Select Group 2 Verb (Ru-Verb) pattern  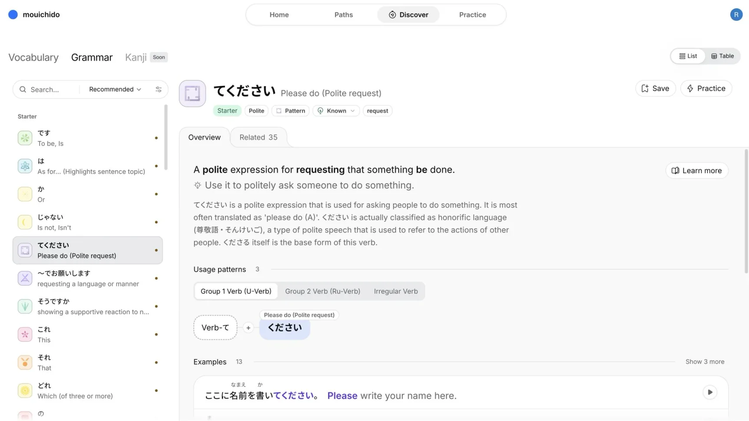[322, 291]
